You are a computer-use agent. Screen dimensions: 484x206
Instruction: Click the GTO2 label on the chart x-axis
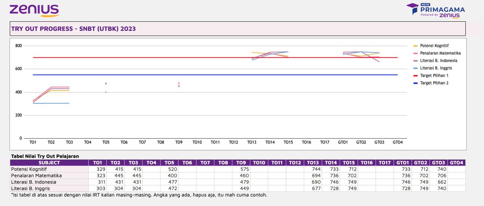tap(361, 142)
